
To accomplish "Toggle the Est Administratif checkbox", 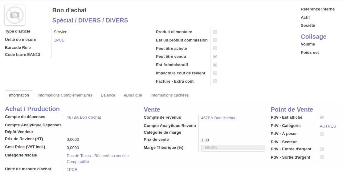I will pyautogui.click(x=215, y=65).
